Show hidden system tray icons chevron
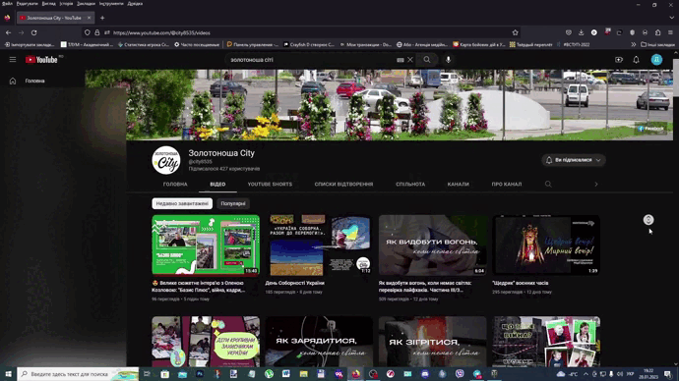 [x=586, y=374]
